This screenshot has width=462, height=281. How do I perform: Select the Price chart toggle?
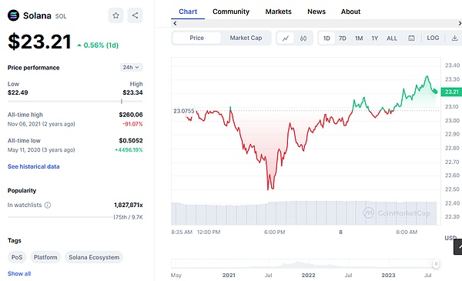pos(196,38)
